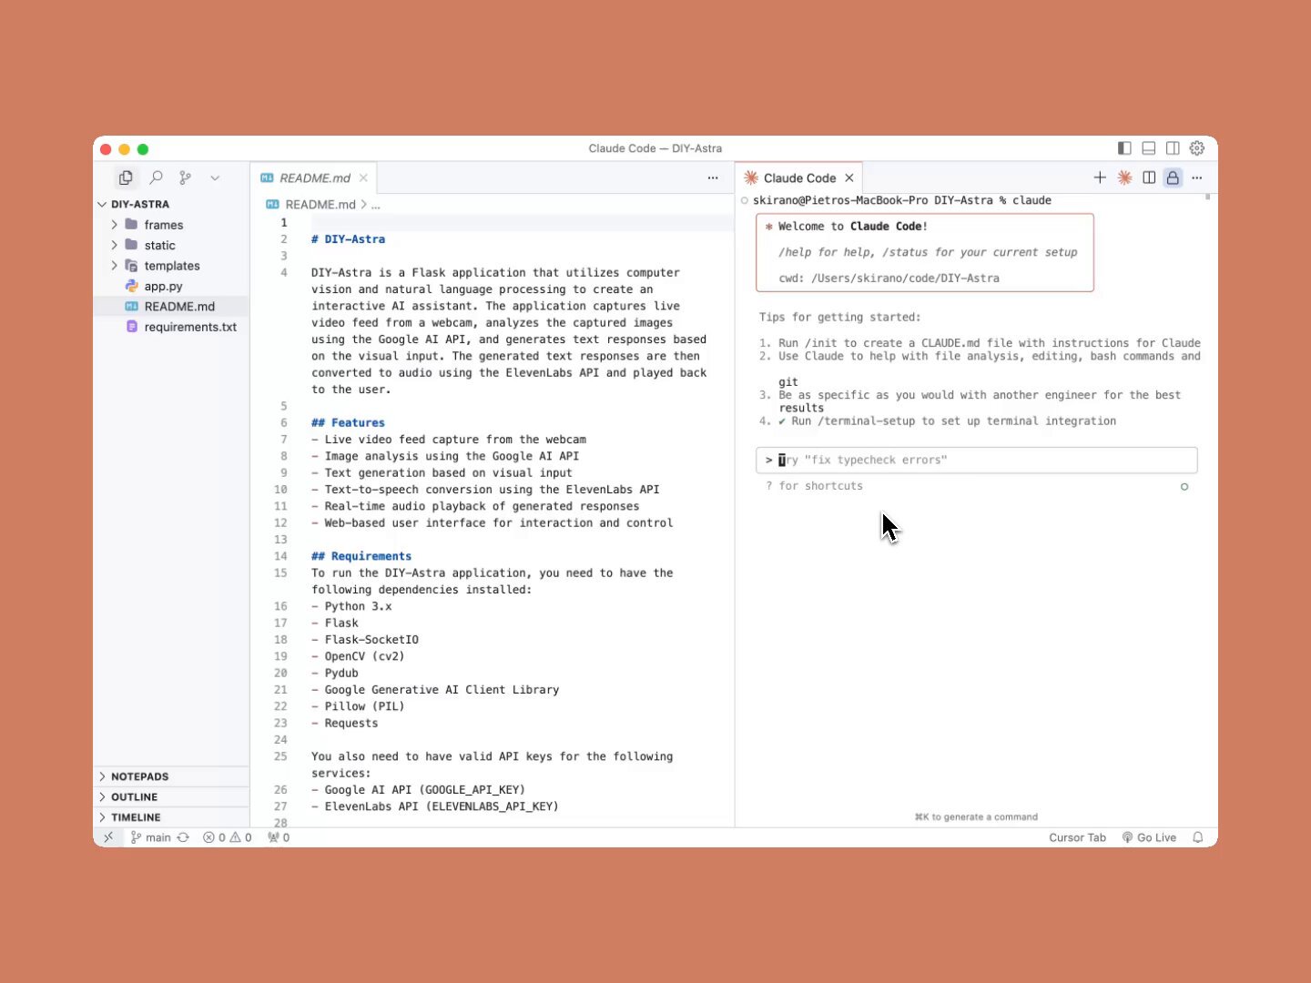Close the Claude Code tab
Screen dimensions: 1311x983
coord(849,178)
